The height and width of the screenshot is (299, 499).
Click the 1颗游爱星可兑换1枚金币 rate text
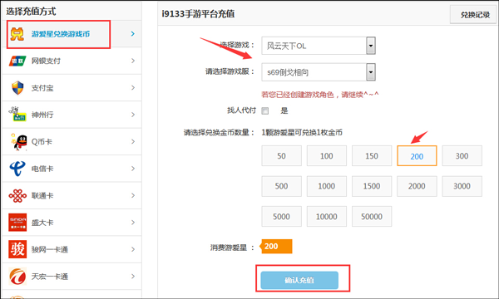pyautogui.click(x=302, y=133)
